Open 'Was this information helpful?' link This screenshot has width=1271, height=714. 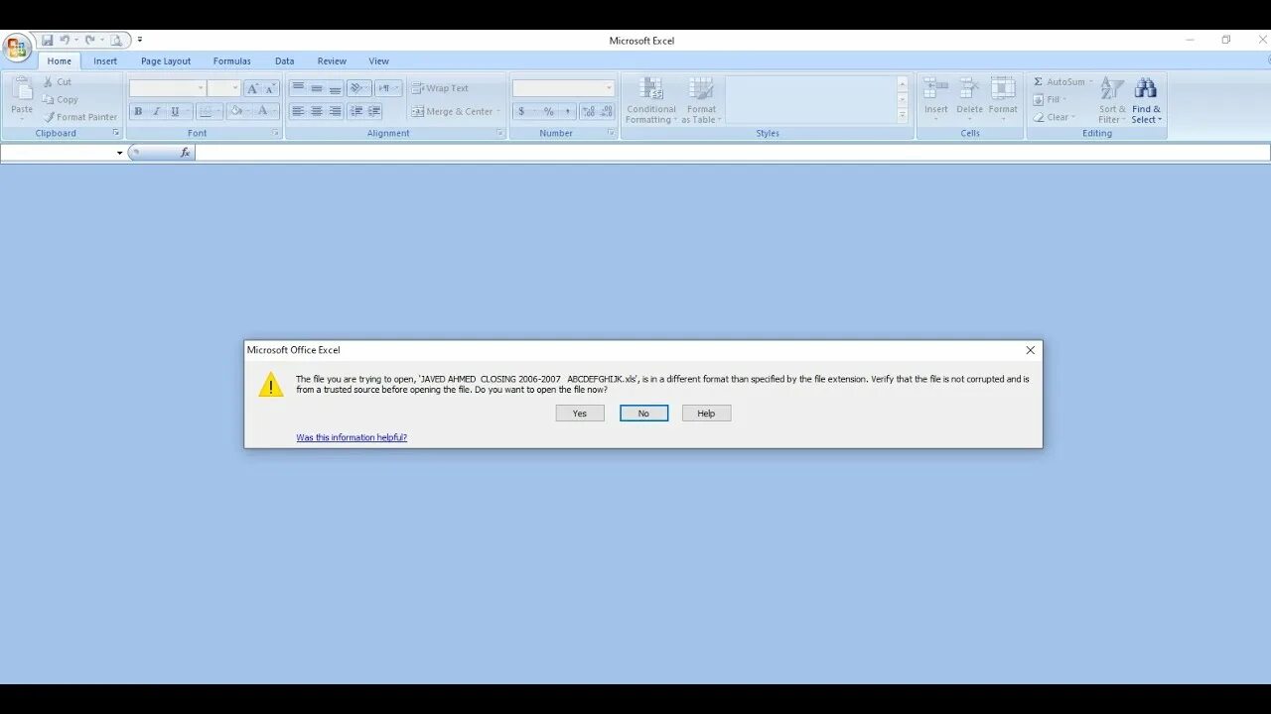[352, 437]
